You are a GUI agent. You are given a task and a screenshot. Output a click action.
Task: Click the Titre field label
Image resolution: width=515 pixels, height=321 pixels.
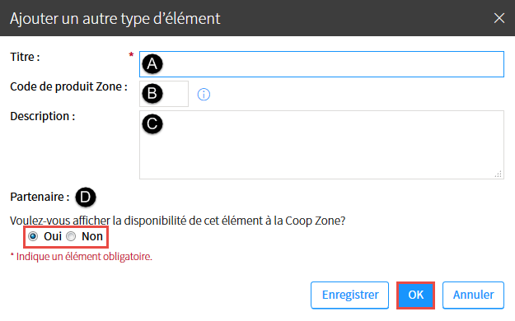click(x=25, y=57)
